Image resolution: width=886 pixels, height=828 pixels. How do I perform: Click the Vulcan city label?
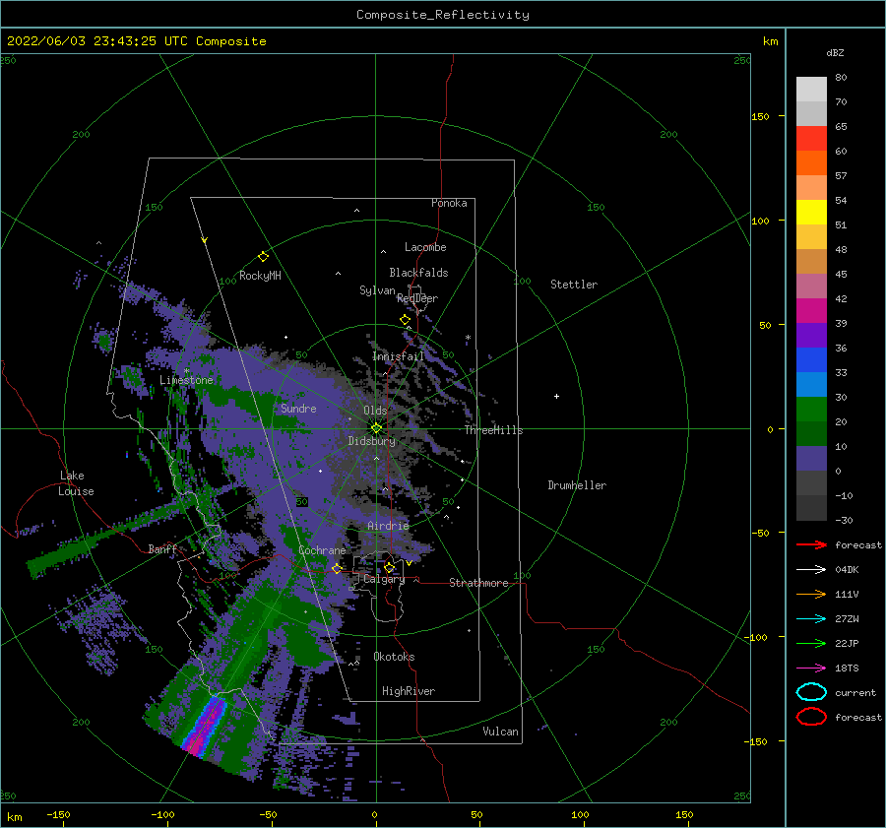(500, 732)
